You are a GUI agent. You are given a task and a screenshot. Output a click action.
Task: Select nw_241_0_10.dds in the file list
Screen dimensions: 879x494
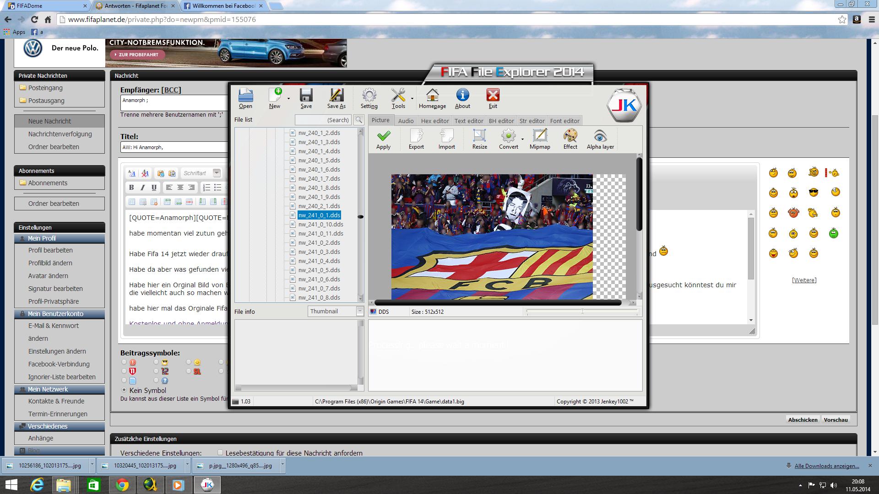[x=320, y=224]
